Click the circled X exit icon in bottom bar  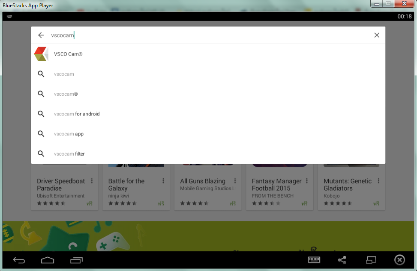click(399, 260)
